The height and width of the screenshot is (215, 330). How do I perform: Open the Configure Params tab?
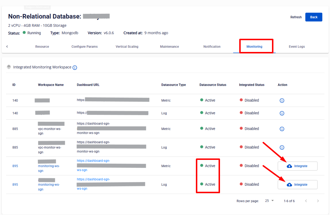[84, 47]
